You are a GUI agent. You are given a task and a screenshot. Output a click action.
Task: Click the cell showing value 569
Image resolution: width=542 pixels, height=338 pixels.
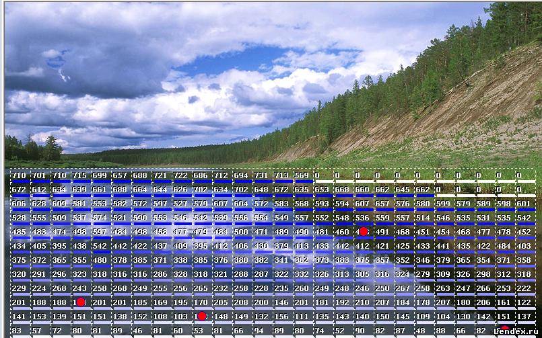[x=302, y=175]
